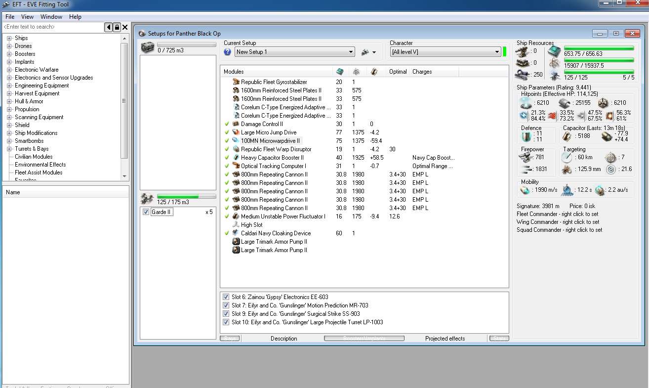This screenshot has height=388, width=649.
Task: Click the Charges column header
Action: click(434, 72)
